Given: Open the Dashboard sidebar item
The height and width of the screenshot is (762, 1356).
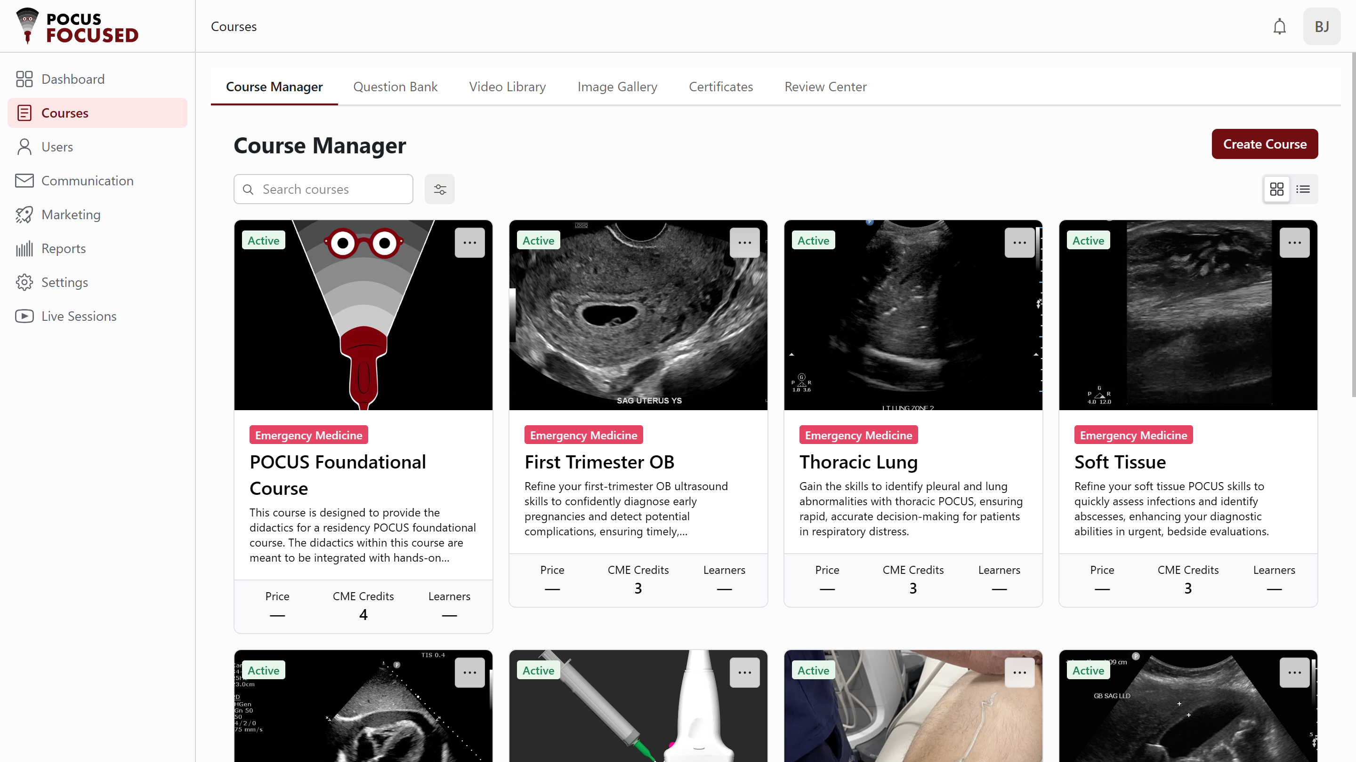Looking at the screenshot, I should [x=97, y=79].
